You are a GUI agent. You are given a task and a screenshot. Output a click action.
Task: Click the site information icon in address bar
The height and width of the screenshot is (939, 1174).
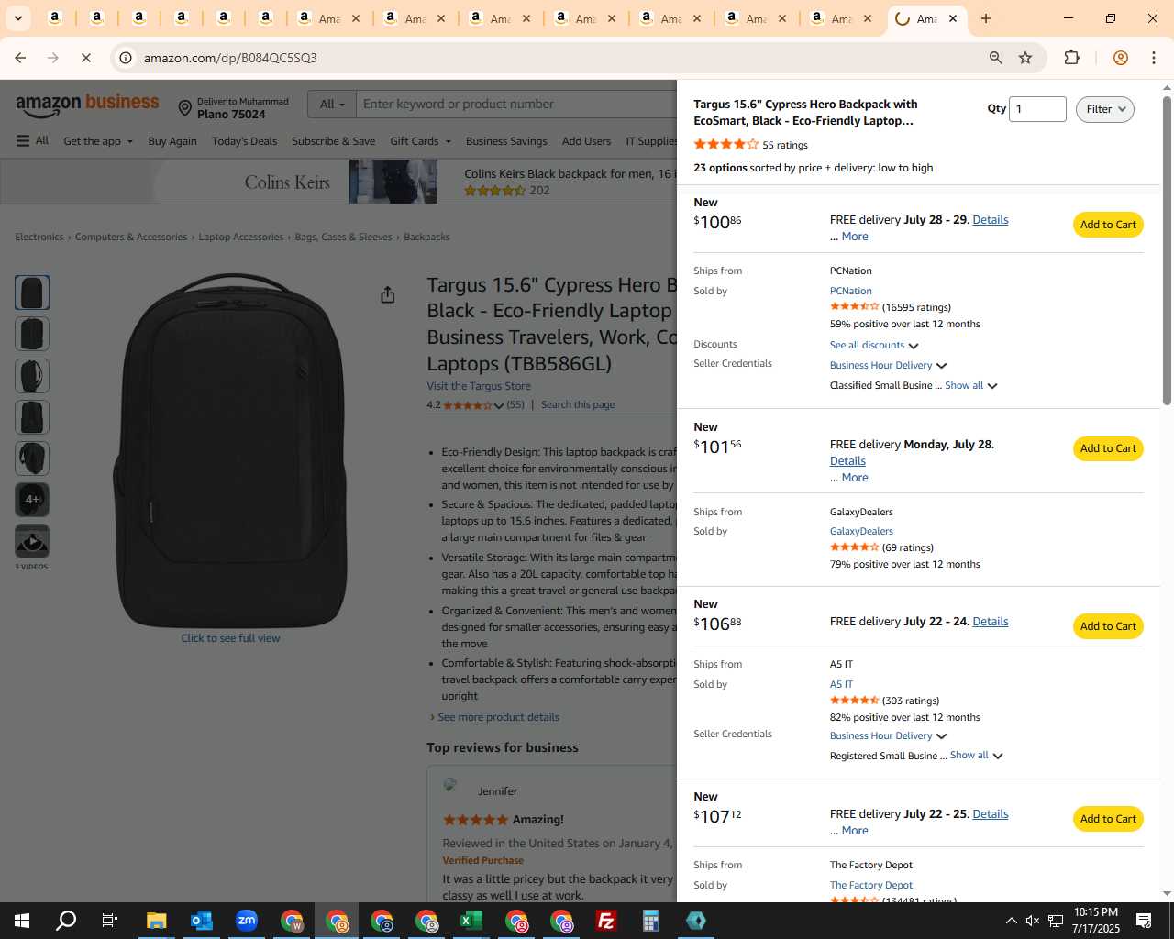tap(126, 58)
